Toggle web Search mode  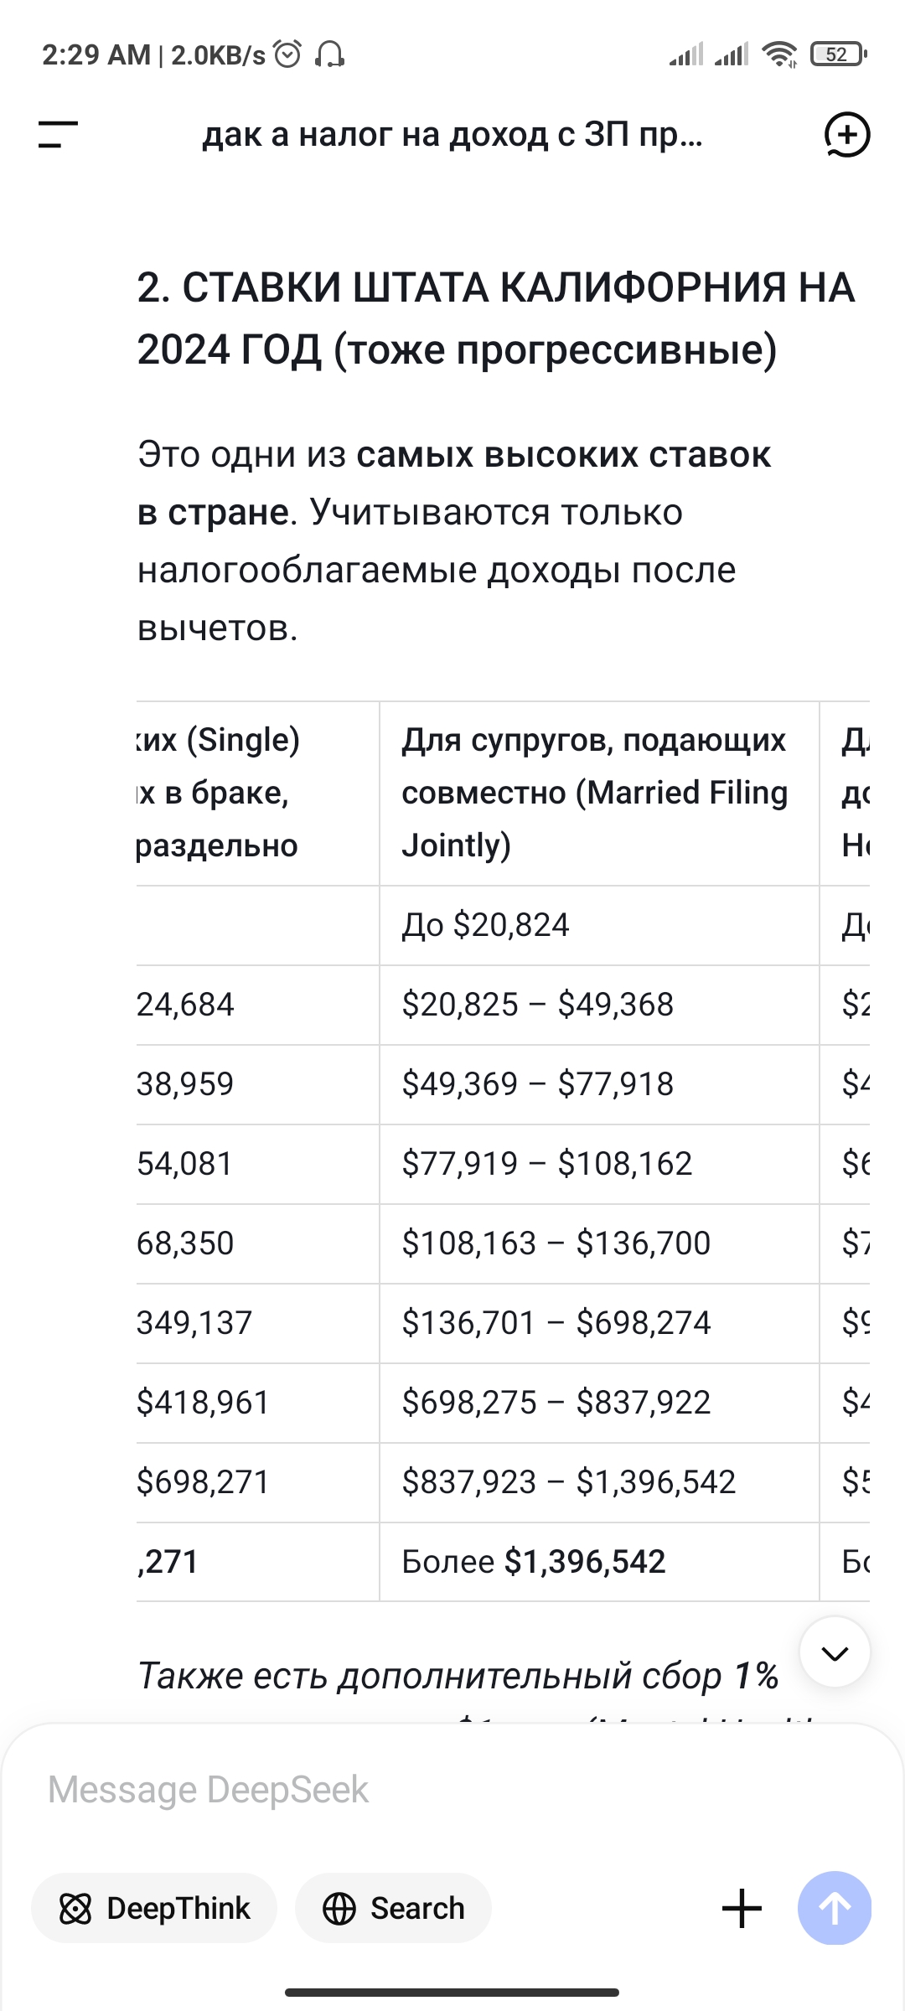393,1908
